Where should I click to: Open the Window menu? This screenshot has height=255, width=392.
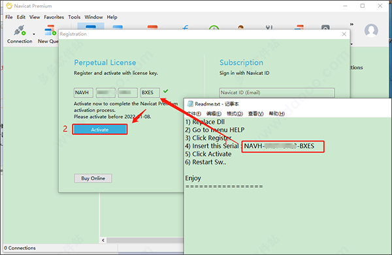(x=93, y=17)
